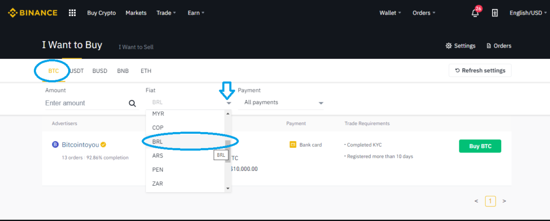Viewport: 550px width, 221px height.
Task: Choose MYR in the fiat list
Action: tap(185, 114)
